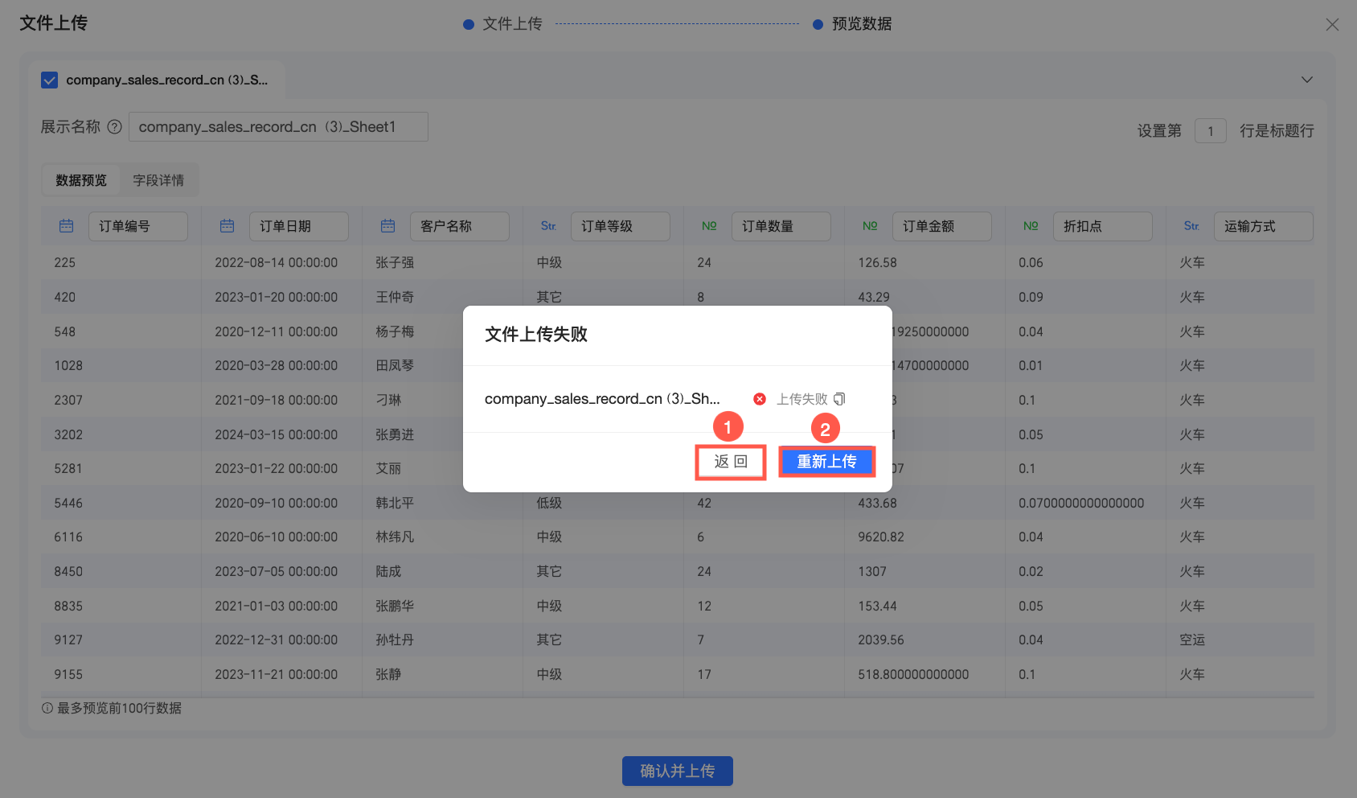
Task: Edit the 运输方式 column name field
Action: coord(1264,226)
